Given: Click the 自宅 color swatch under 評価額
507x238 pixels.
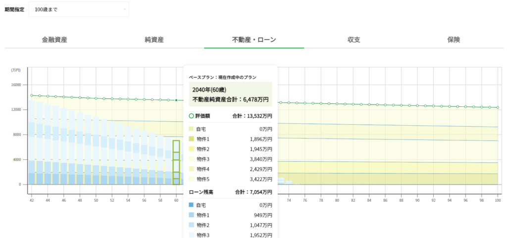Looking at the screenshot, I should click(x=192, y=129).
